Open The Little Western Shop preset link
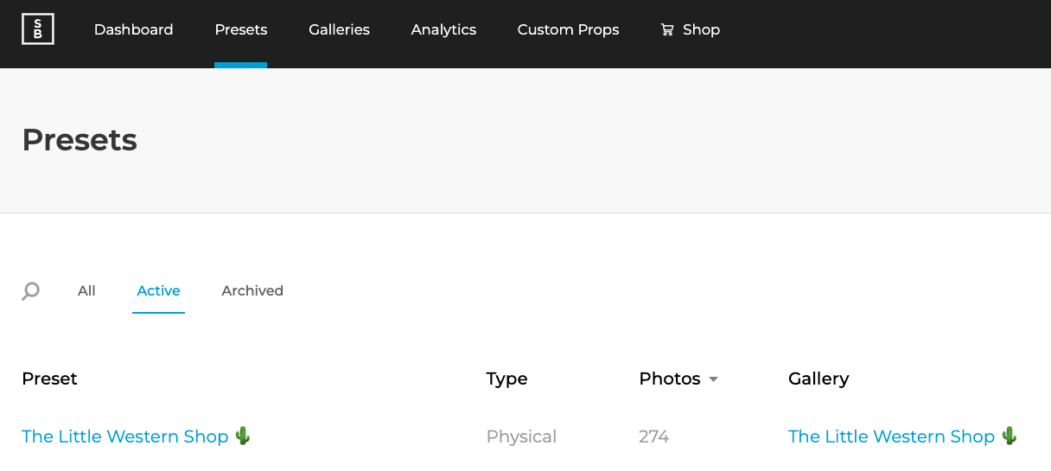This screenshot has height=471, width=1051. [125, 436]
